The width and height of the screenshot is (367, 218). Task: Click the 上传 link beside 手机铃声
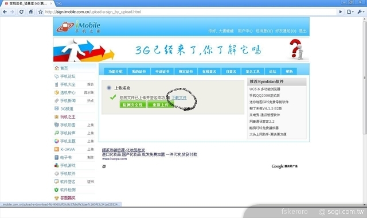[91, 133]
